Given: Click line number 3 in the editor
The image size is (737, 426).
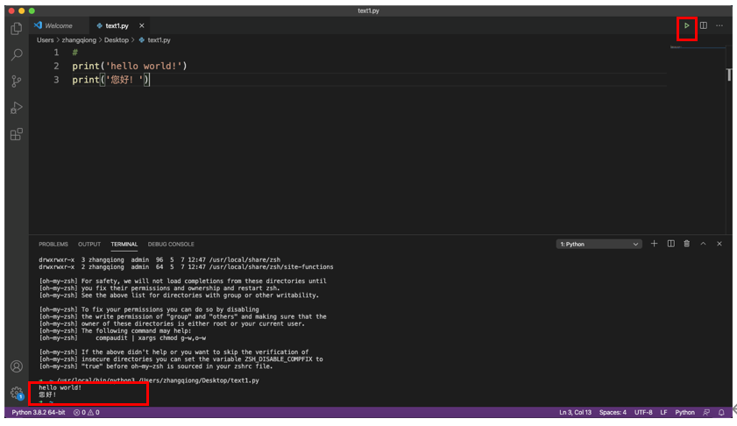Looking at the screenshot, I should [56, 80].
